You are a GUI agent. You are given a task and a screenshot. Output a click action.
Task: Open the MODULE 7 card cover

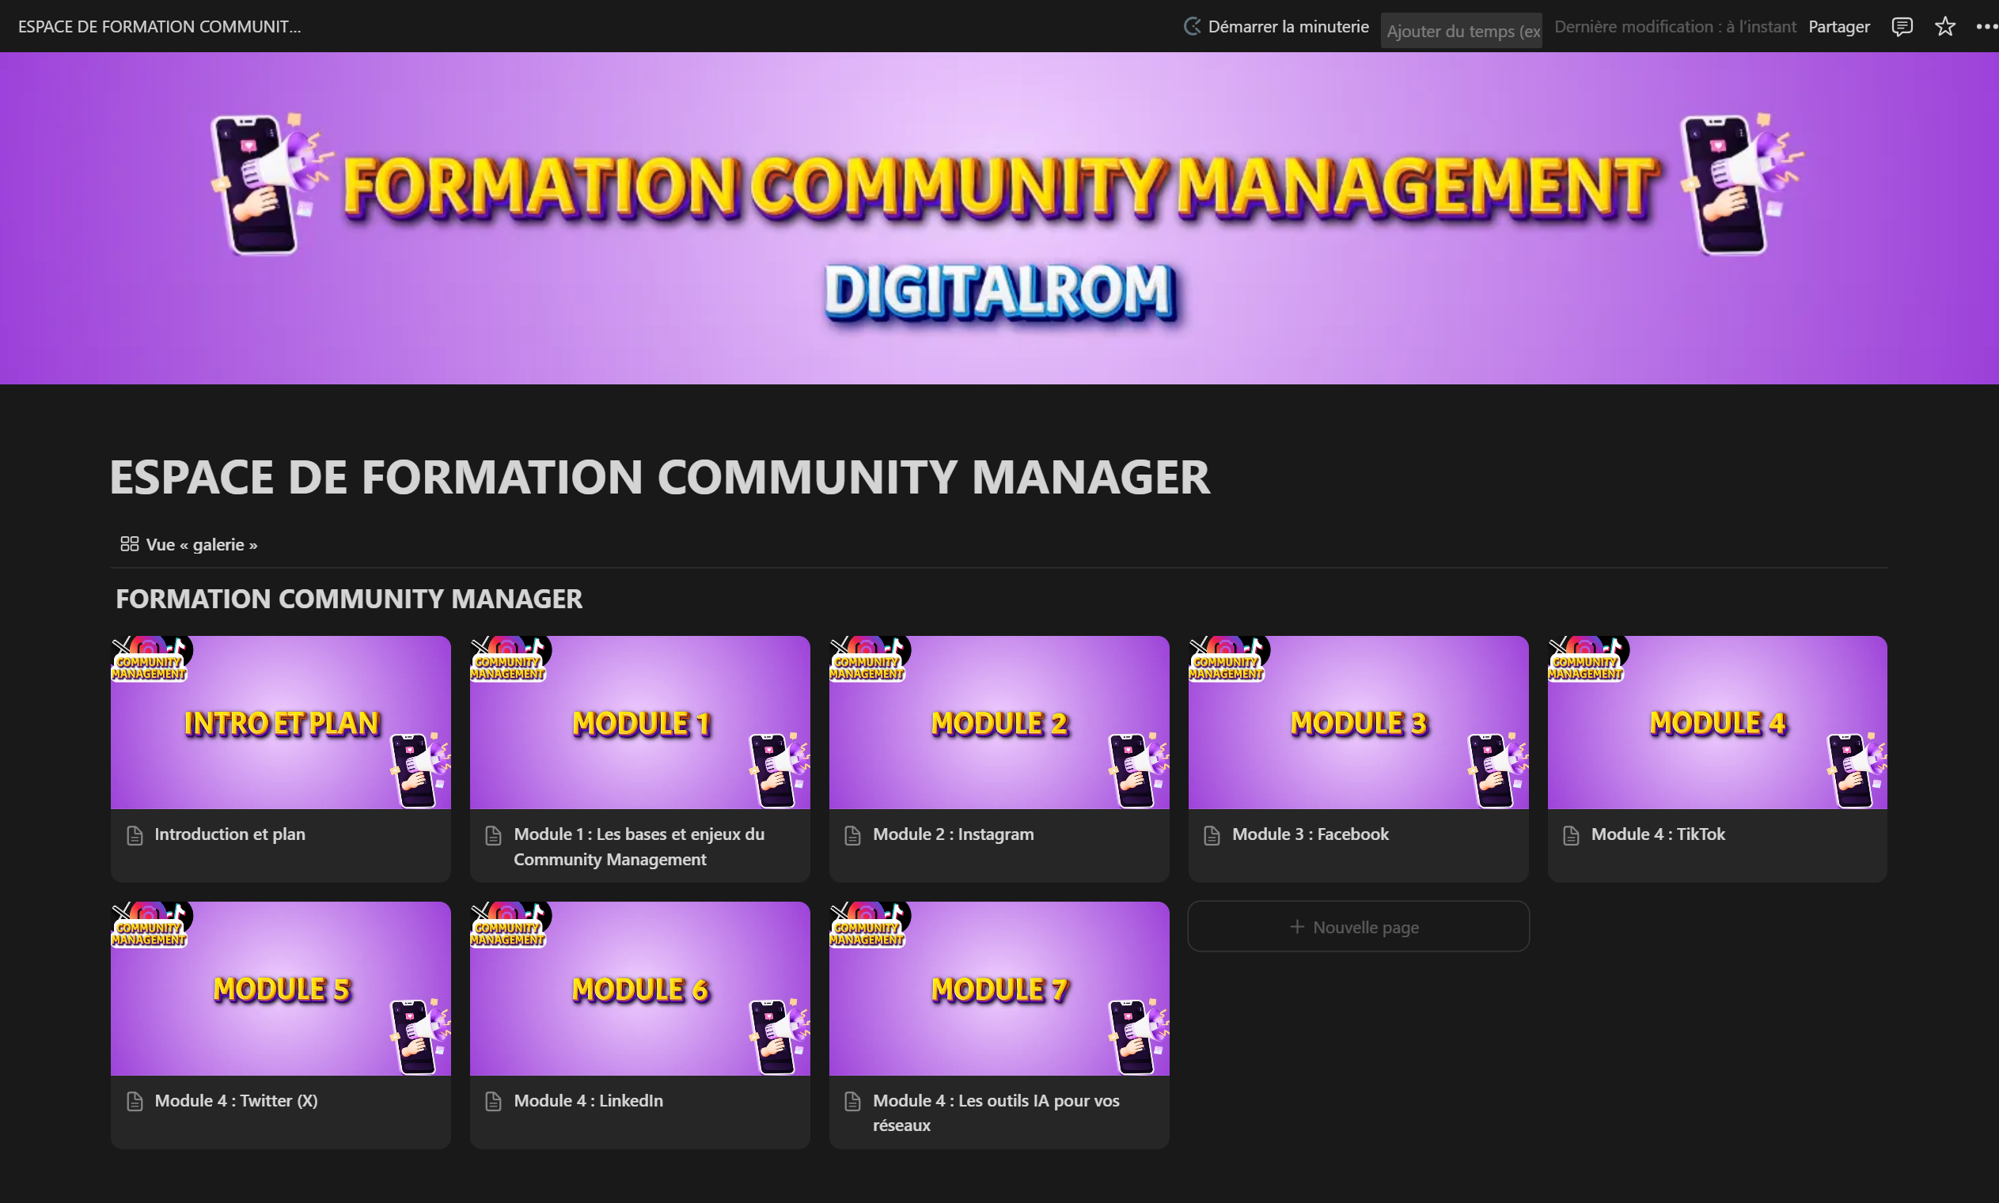coord(999,988)
